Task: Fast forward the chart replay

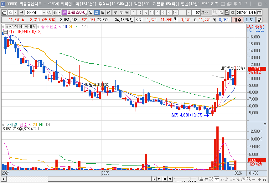Action: [170, 179]
